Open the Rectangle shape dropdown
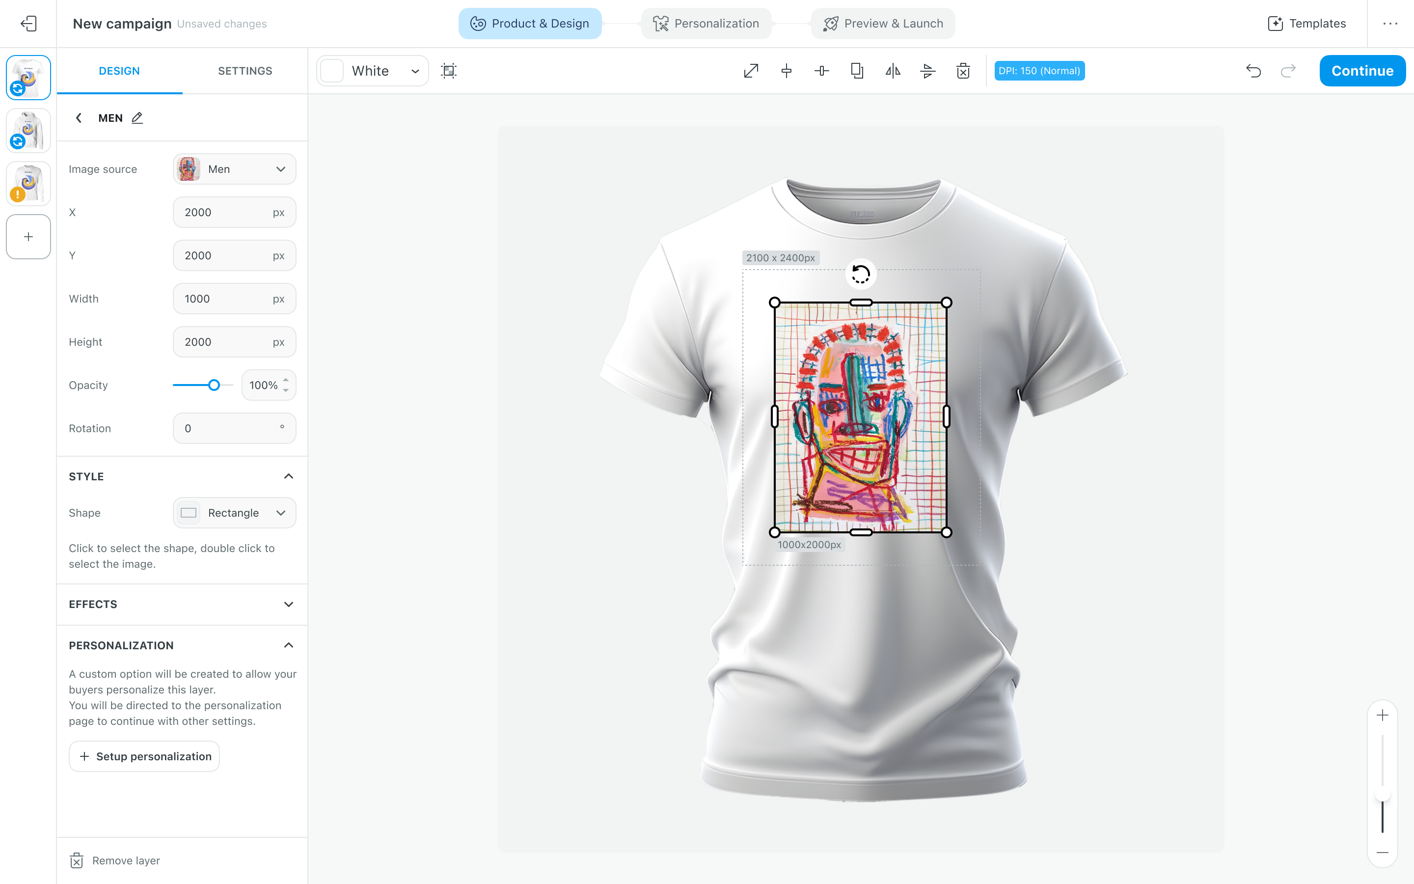 234,513
